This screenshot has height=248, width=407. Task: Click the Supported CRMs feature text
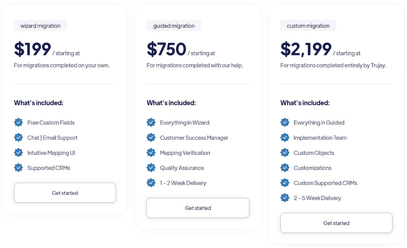click(x=49, y=167)
